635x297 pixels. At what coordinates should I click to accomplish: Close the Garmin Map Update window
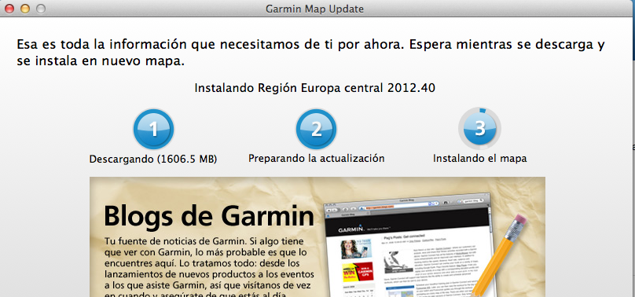tap(9, 9)
